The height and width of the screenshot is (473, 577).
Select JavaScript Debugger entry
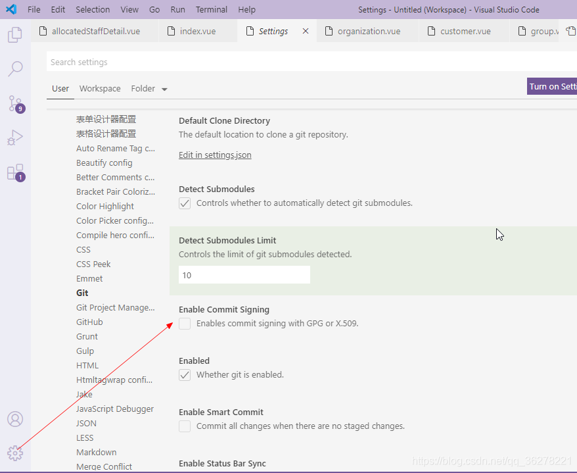(115, 409)
